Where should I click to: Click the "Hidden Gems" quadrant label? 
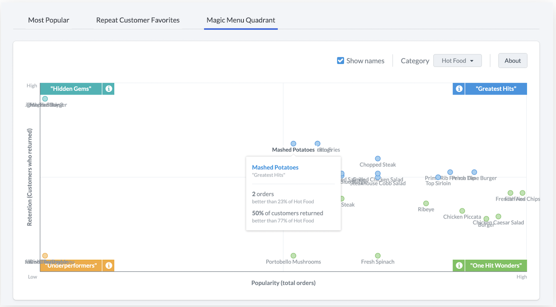tap(71, 89)
